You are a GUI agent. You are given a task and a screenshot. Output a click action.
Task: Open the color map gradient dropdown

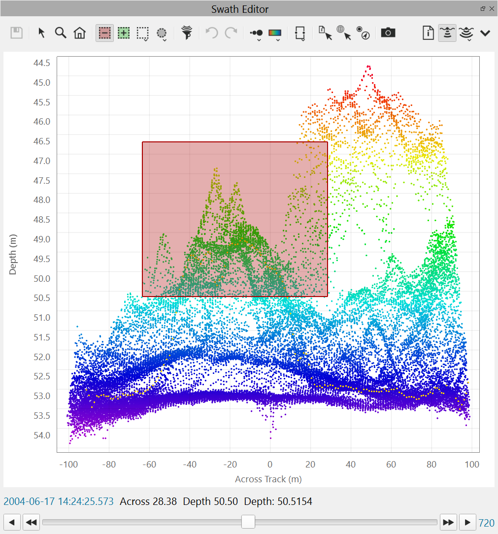(275, 34)
